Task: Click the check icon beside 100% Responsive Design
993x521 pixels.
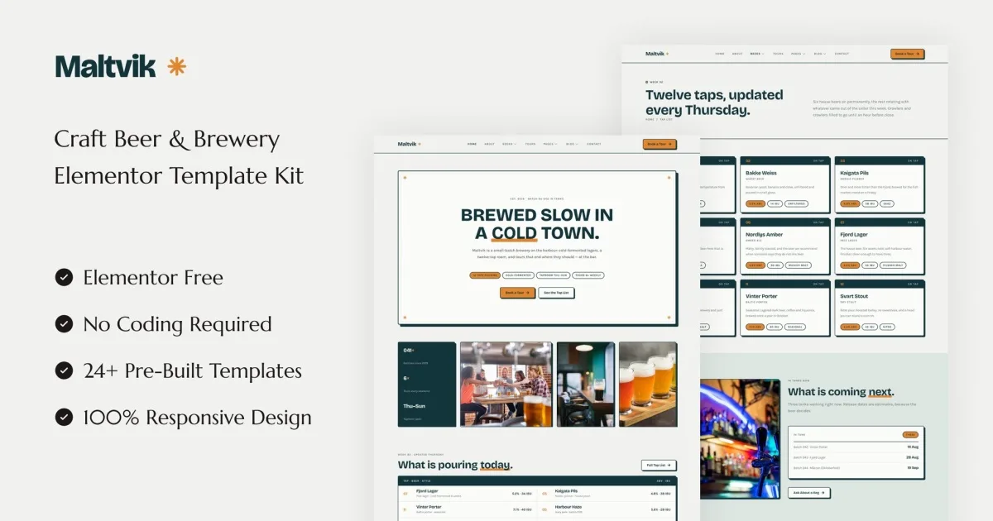Action: tap(64, 417)
